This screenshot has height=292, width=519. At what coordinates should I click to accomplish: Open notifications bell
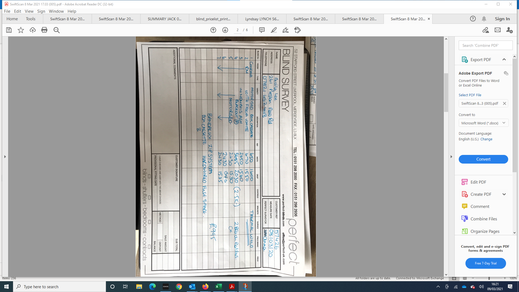[484, 19]
